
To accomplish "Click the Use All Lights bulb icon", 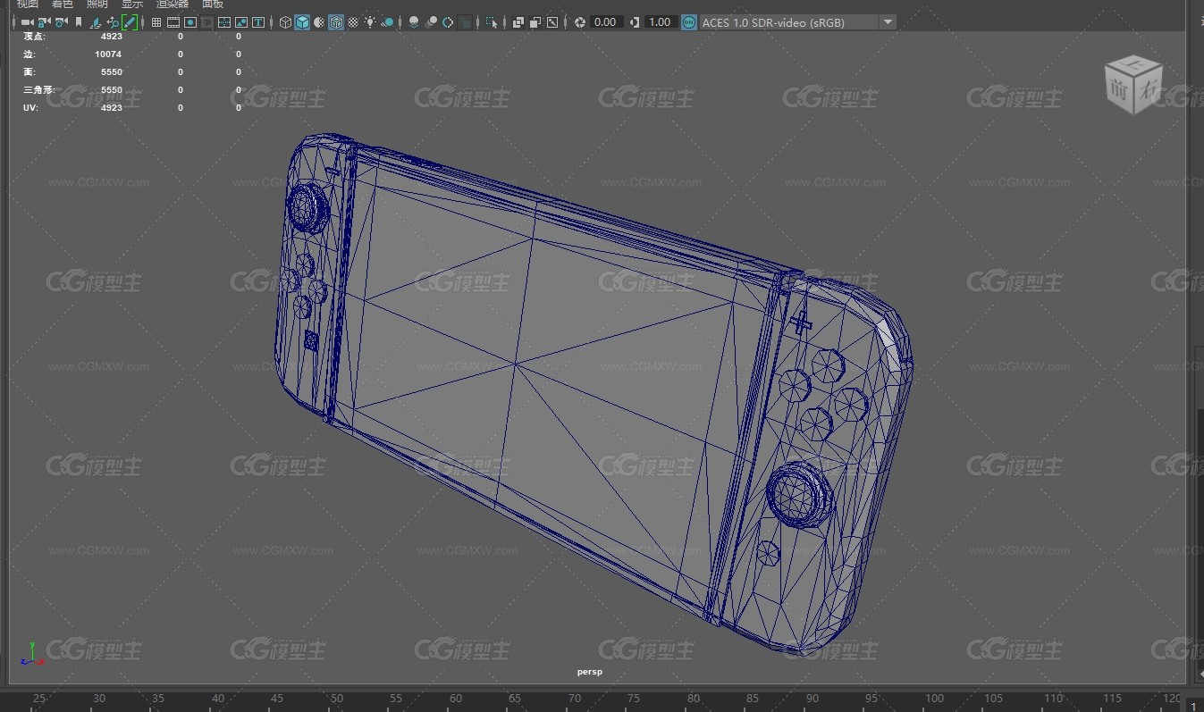I will point(370,22).
